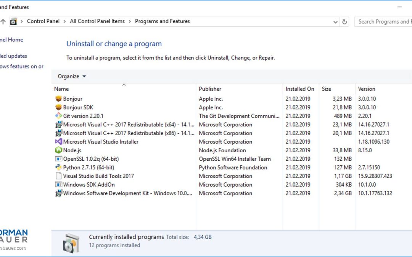
Task: Click the 1,17 GB size value
Action: click(343, 176)
